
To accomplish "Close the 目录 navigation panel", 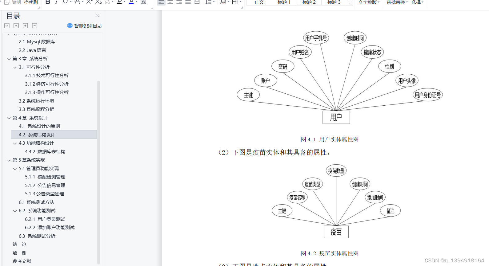I will 97,15.
